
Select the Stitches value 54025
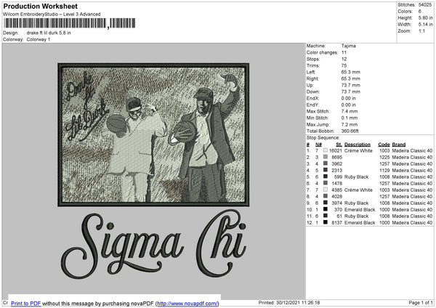425,5
